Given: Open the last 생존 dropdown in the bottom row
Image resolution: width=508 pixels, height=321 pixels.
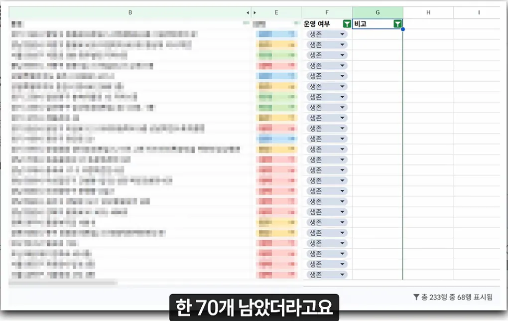Looking at the screenshot, I should coord(327,275).
